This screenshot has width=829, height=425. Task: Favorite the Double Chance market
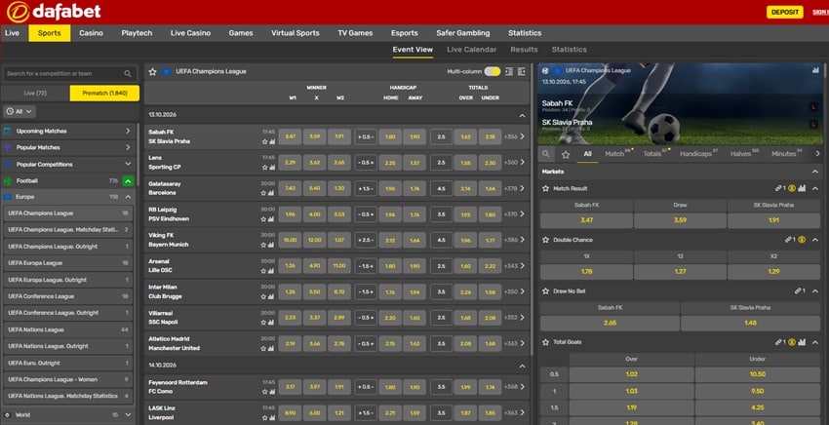545,240
